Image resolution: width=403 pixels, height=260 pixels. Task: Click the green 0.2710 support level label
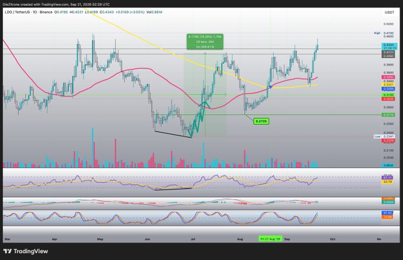[x=388, y=115]
